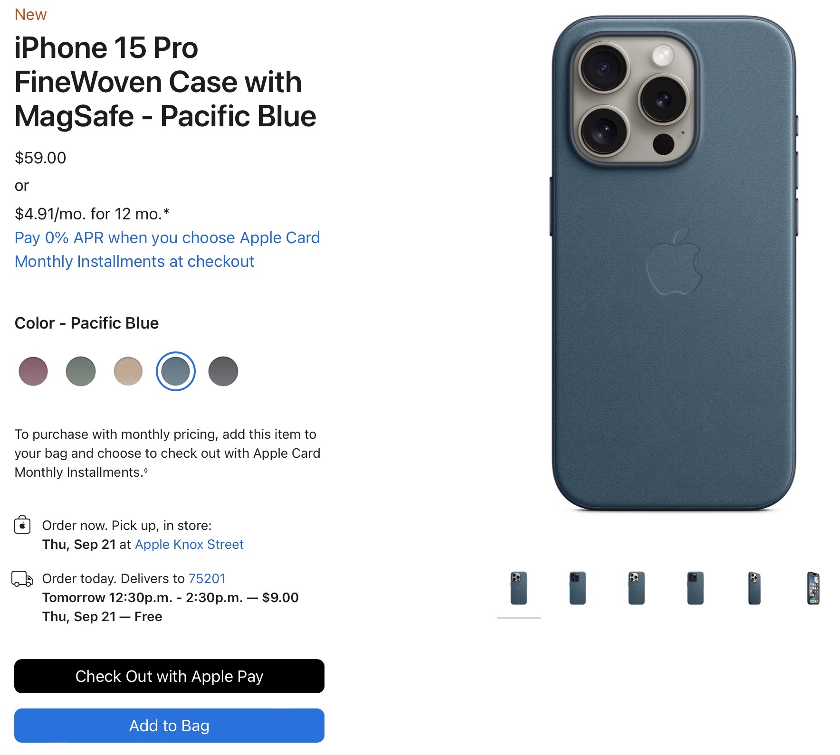840x755 pixels.
Task: Check Out with Apple Pay
Action: pos(169,676)
